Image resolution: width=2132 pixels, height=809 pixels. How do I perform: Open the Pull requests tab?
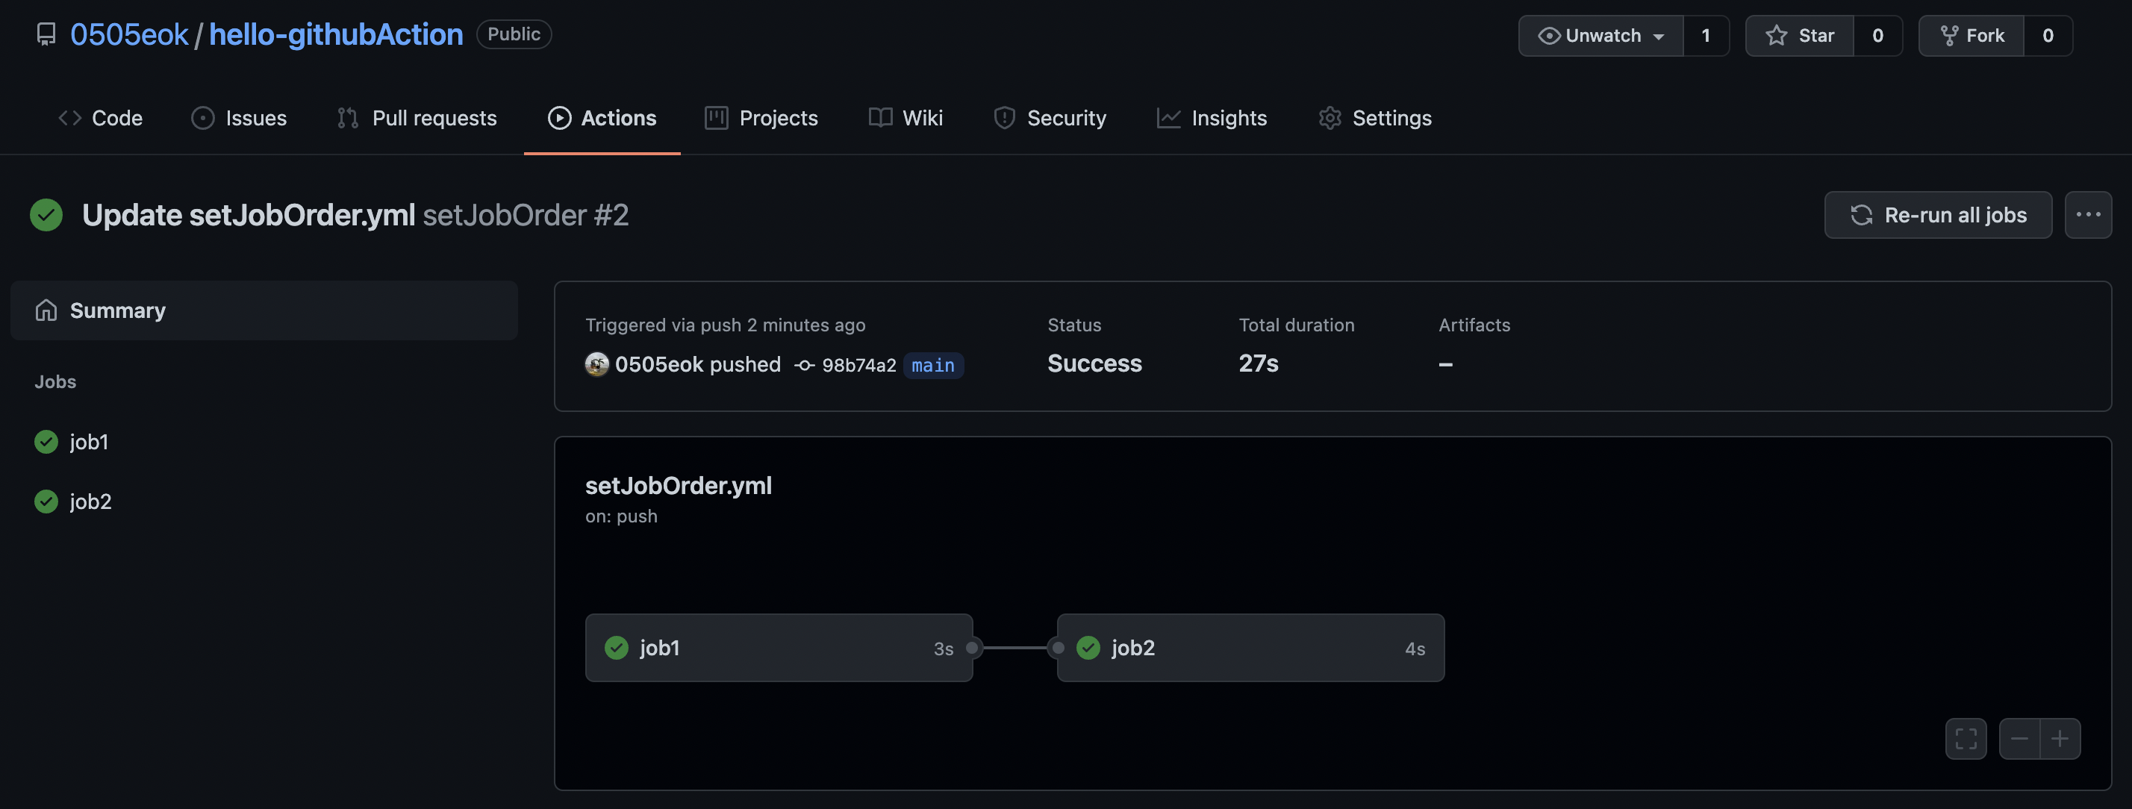click(417, 118)
